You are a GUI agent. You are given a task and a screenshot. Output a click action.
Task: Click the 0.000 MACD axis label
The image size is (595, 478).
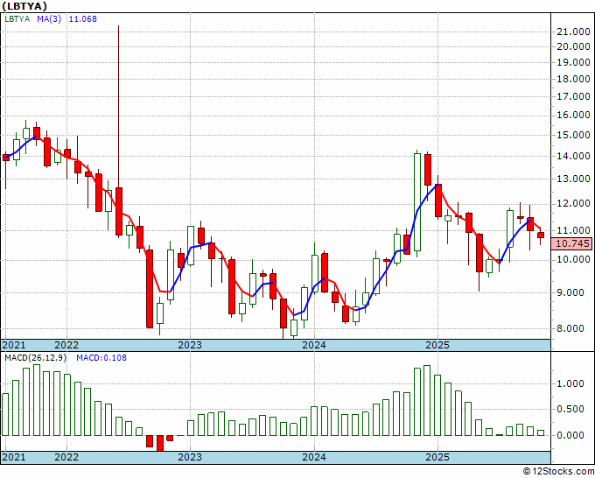click(x=570, y=435)
